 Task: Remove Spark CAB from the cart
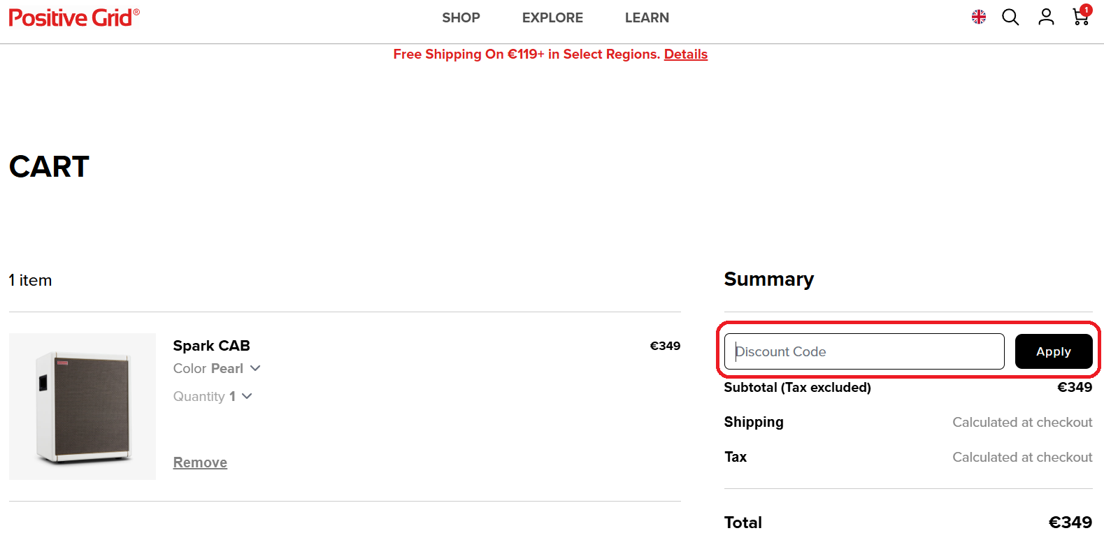click(200, 462)
